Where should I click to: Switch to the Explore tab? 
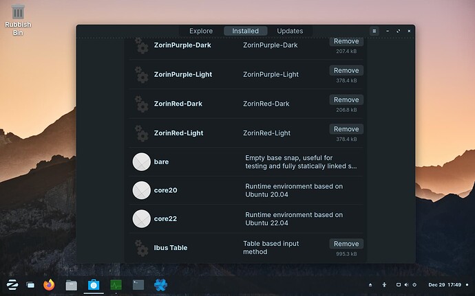tap(201, 31)
